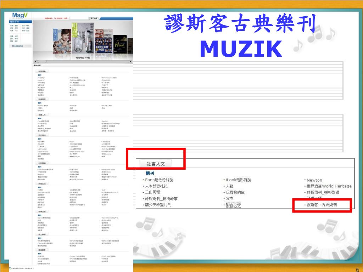
Task: Open Newton link in the enlarged panel
Action: [314, 180]
